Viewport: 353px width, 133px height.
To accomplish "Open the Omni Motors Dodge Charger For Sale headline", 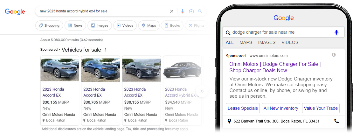I will click(275, 67).
